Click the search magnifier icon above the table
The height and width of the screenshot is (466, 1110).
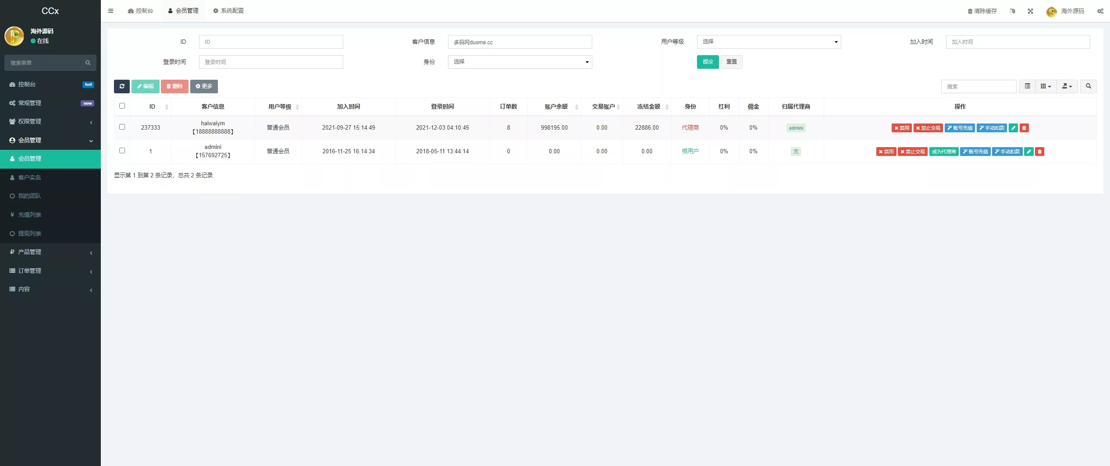1089,86
